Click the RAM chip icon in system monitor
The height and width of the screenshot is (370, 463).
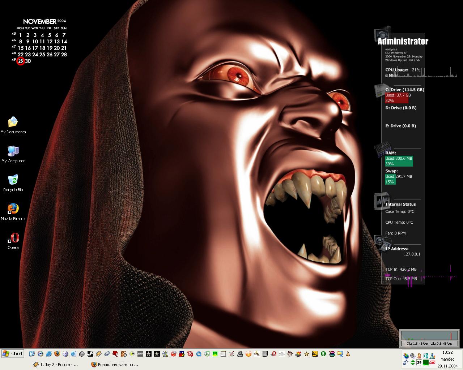point(383,150)
